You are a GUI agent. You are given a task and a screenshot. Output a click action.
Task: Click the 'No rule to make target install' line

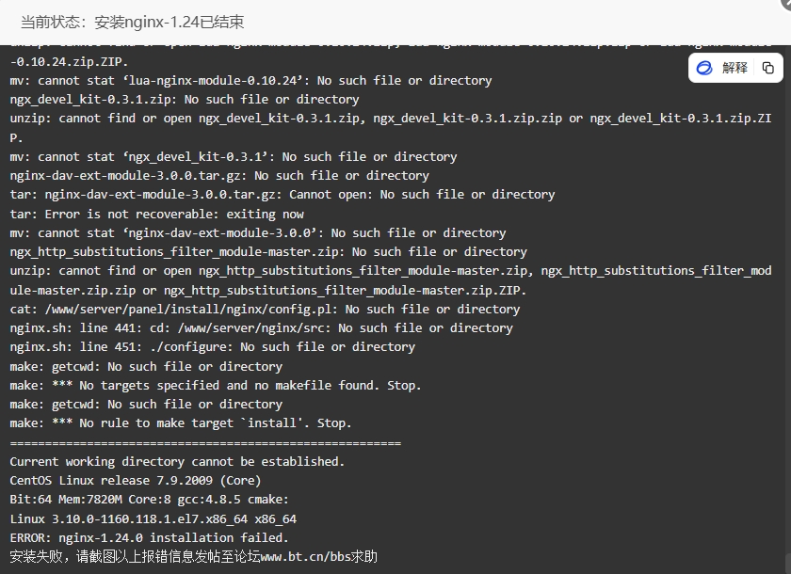click(x=181, y=423)
